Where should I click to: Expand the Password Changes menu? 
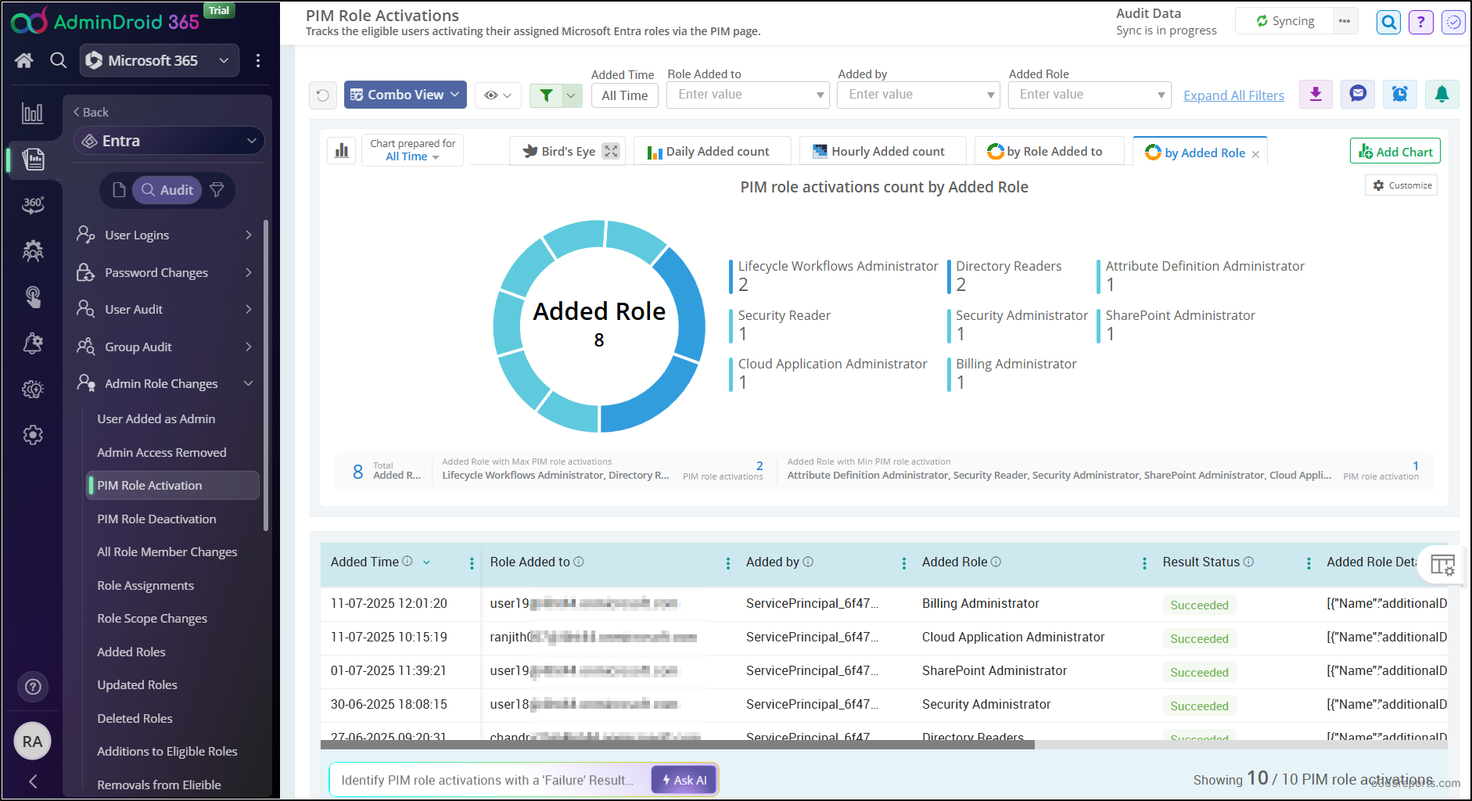point(165,272)
